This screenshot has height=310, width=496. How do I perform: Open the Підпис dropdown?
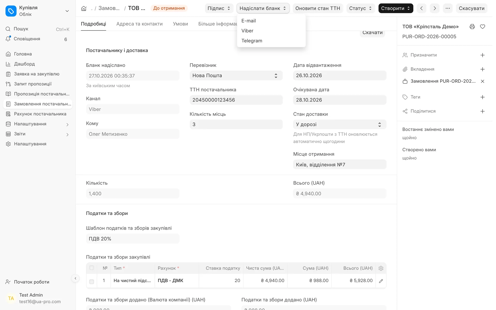(x=219, y=8)
